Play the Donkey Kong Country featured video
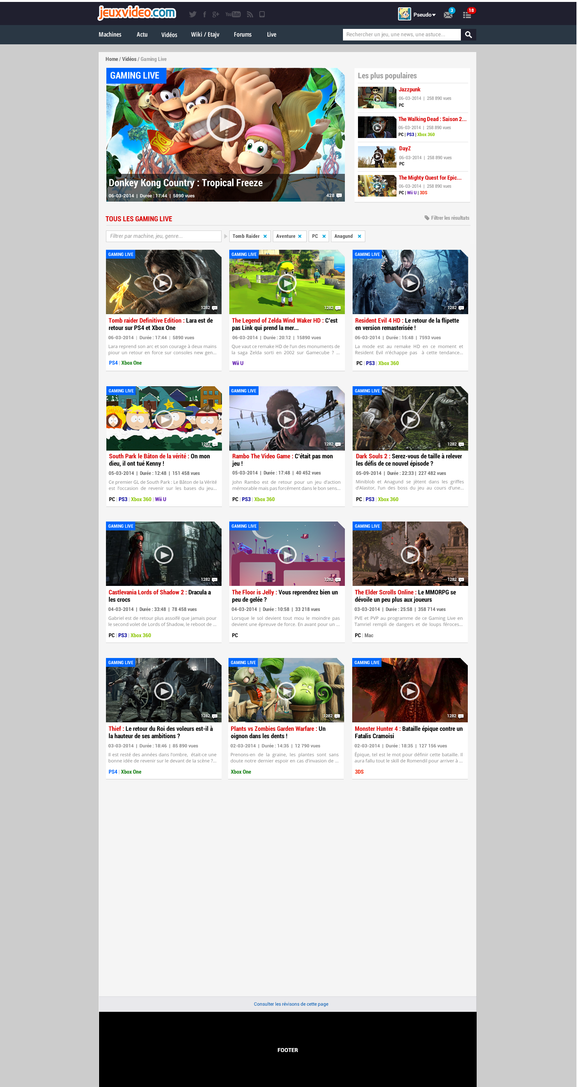The height and width of the screenshot is (1087, 578). [x=225, y=124]
